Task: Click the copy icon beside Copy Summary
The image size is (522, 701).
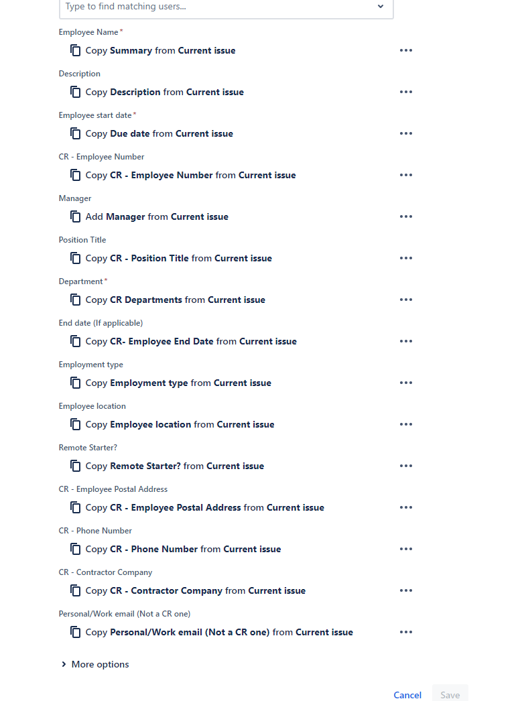Action: pyautogui.click(x=75, y=50)
